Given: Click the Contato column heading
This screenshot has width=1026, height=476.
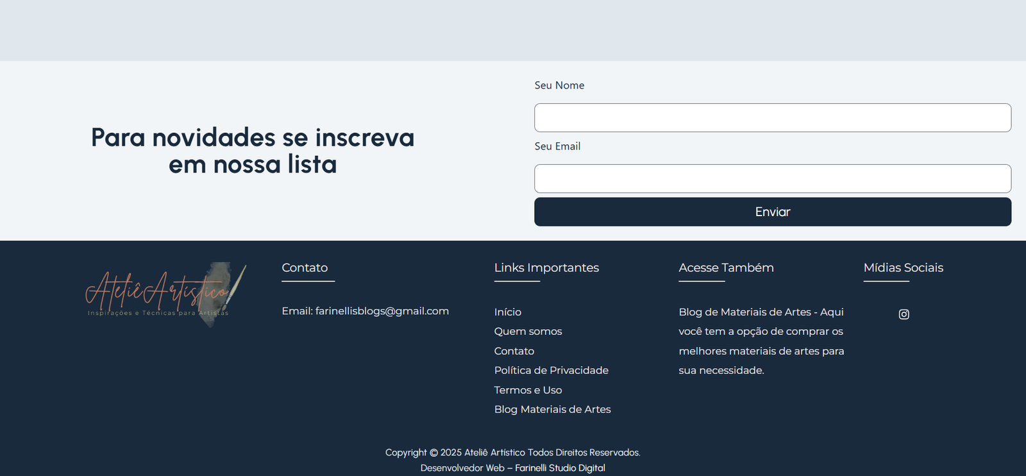Looking at the screenshot, I should pos(305,268).
